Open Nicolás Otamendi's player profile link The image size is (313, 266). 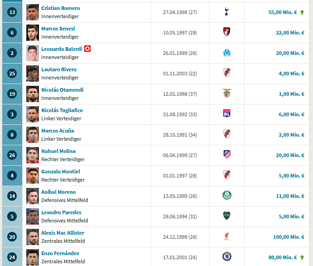click(62, 90)
